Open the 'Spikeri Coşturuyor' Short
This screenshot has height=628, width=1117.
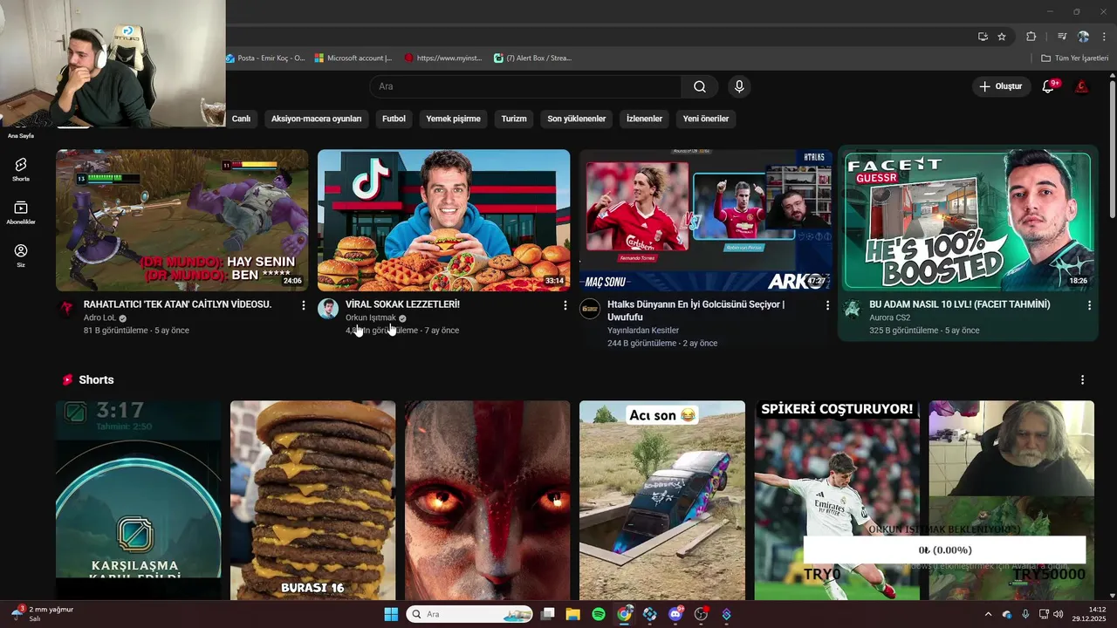tap(837, 500)
